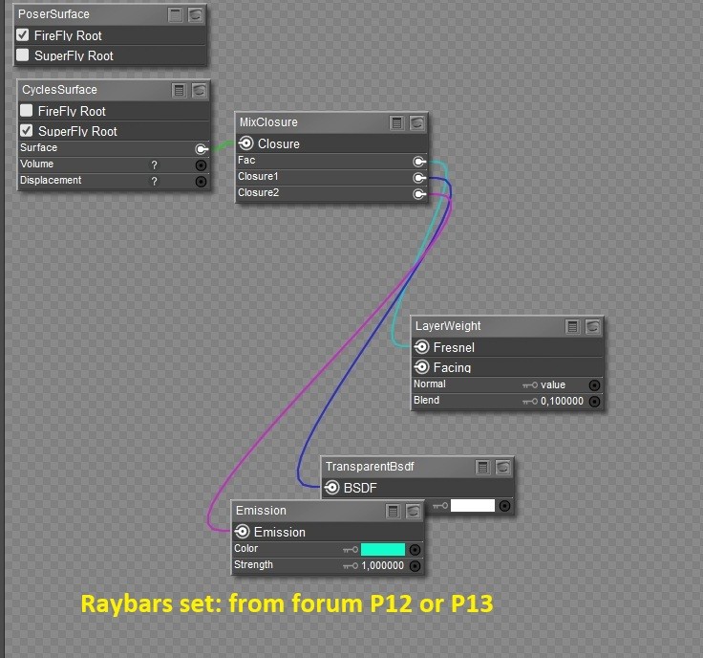Disable SuperFly Root on CyclesSurface node
The height and width of the screenshot is (658, 703).
pyautogui.click(x=27, y=131)
